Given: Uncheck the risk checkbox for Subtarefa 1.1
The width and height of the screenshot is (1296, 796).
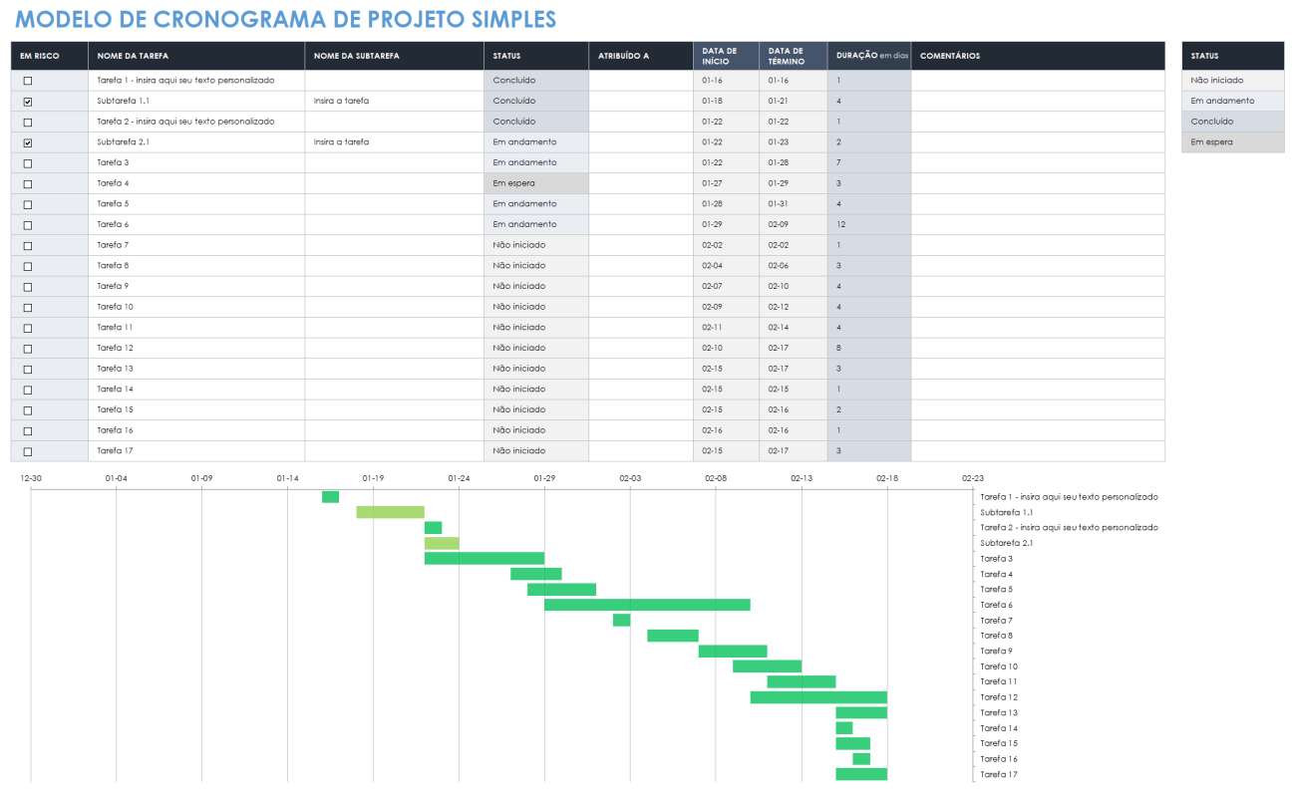Looking at the screenshot, I should 27,101.
